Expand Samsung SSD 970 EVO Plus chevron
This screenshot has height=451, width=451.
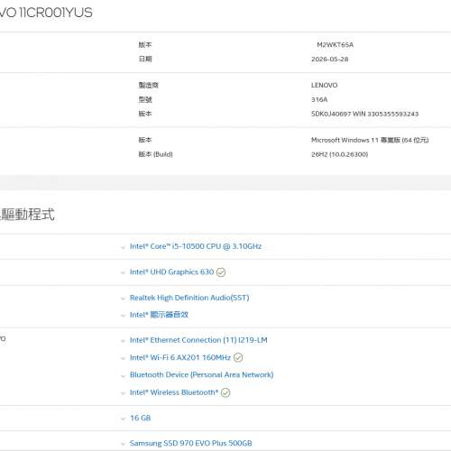pyautogui.click(x=123, y=444)
